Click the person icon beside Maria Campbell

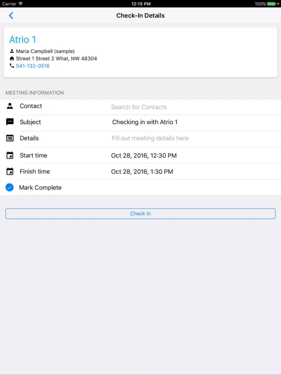tap(12, 51)
